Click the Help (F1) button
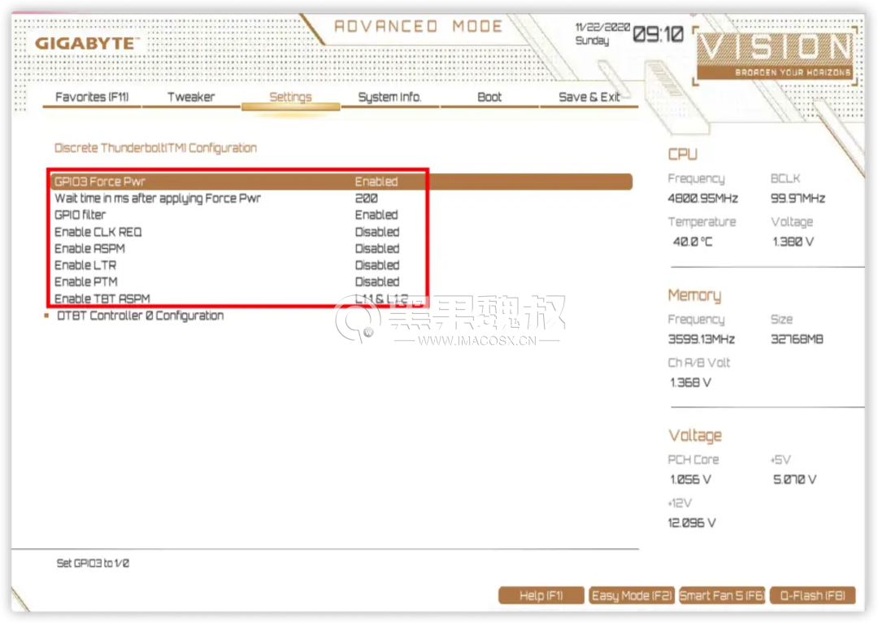 [541, 595]
